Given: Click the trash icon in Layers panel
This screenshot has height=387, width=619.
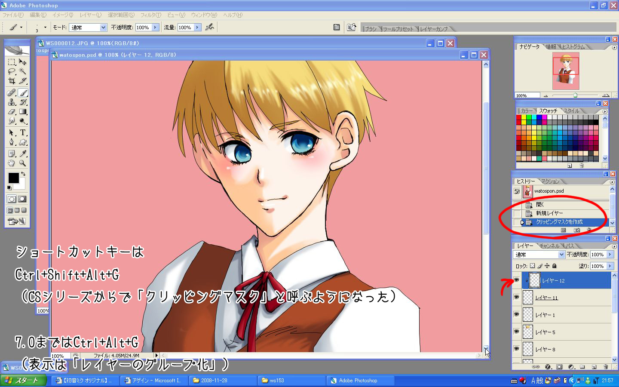Looking at the screenshot, I should (x=606, y=367).
